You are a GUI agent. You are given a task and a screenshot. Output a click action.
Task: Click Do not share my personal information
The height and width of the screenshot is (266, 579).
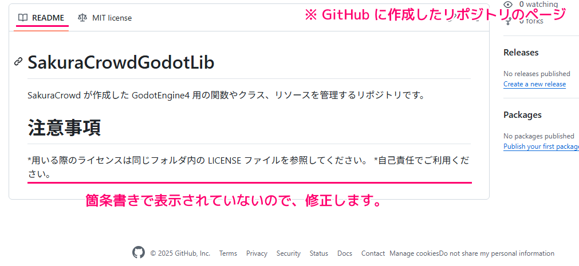497,253
